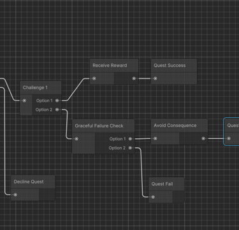Image resolution: width=239 pixels, height=230 pixels.
Task: Select the Receive Reward node title
Action: coord(110,66)
